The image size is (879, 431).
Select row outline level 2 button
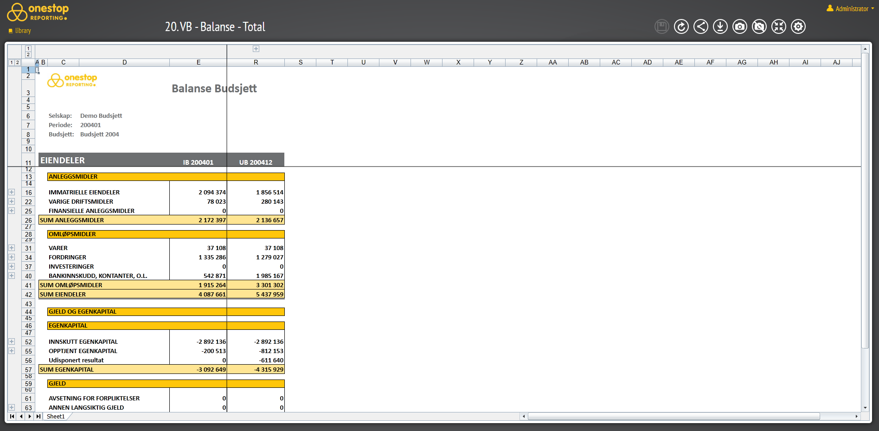[x=18, y=62]
